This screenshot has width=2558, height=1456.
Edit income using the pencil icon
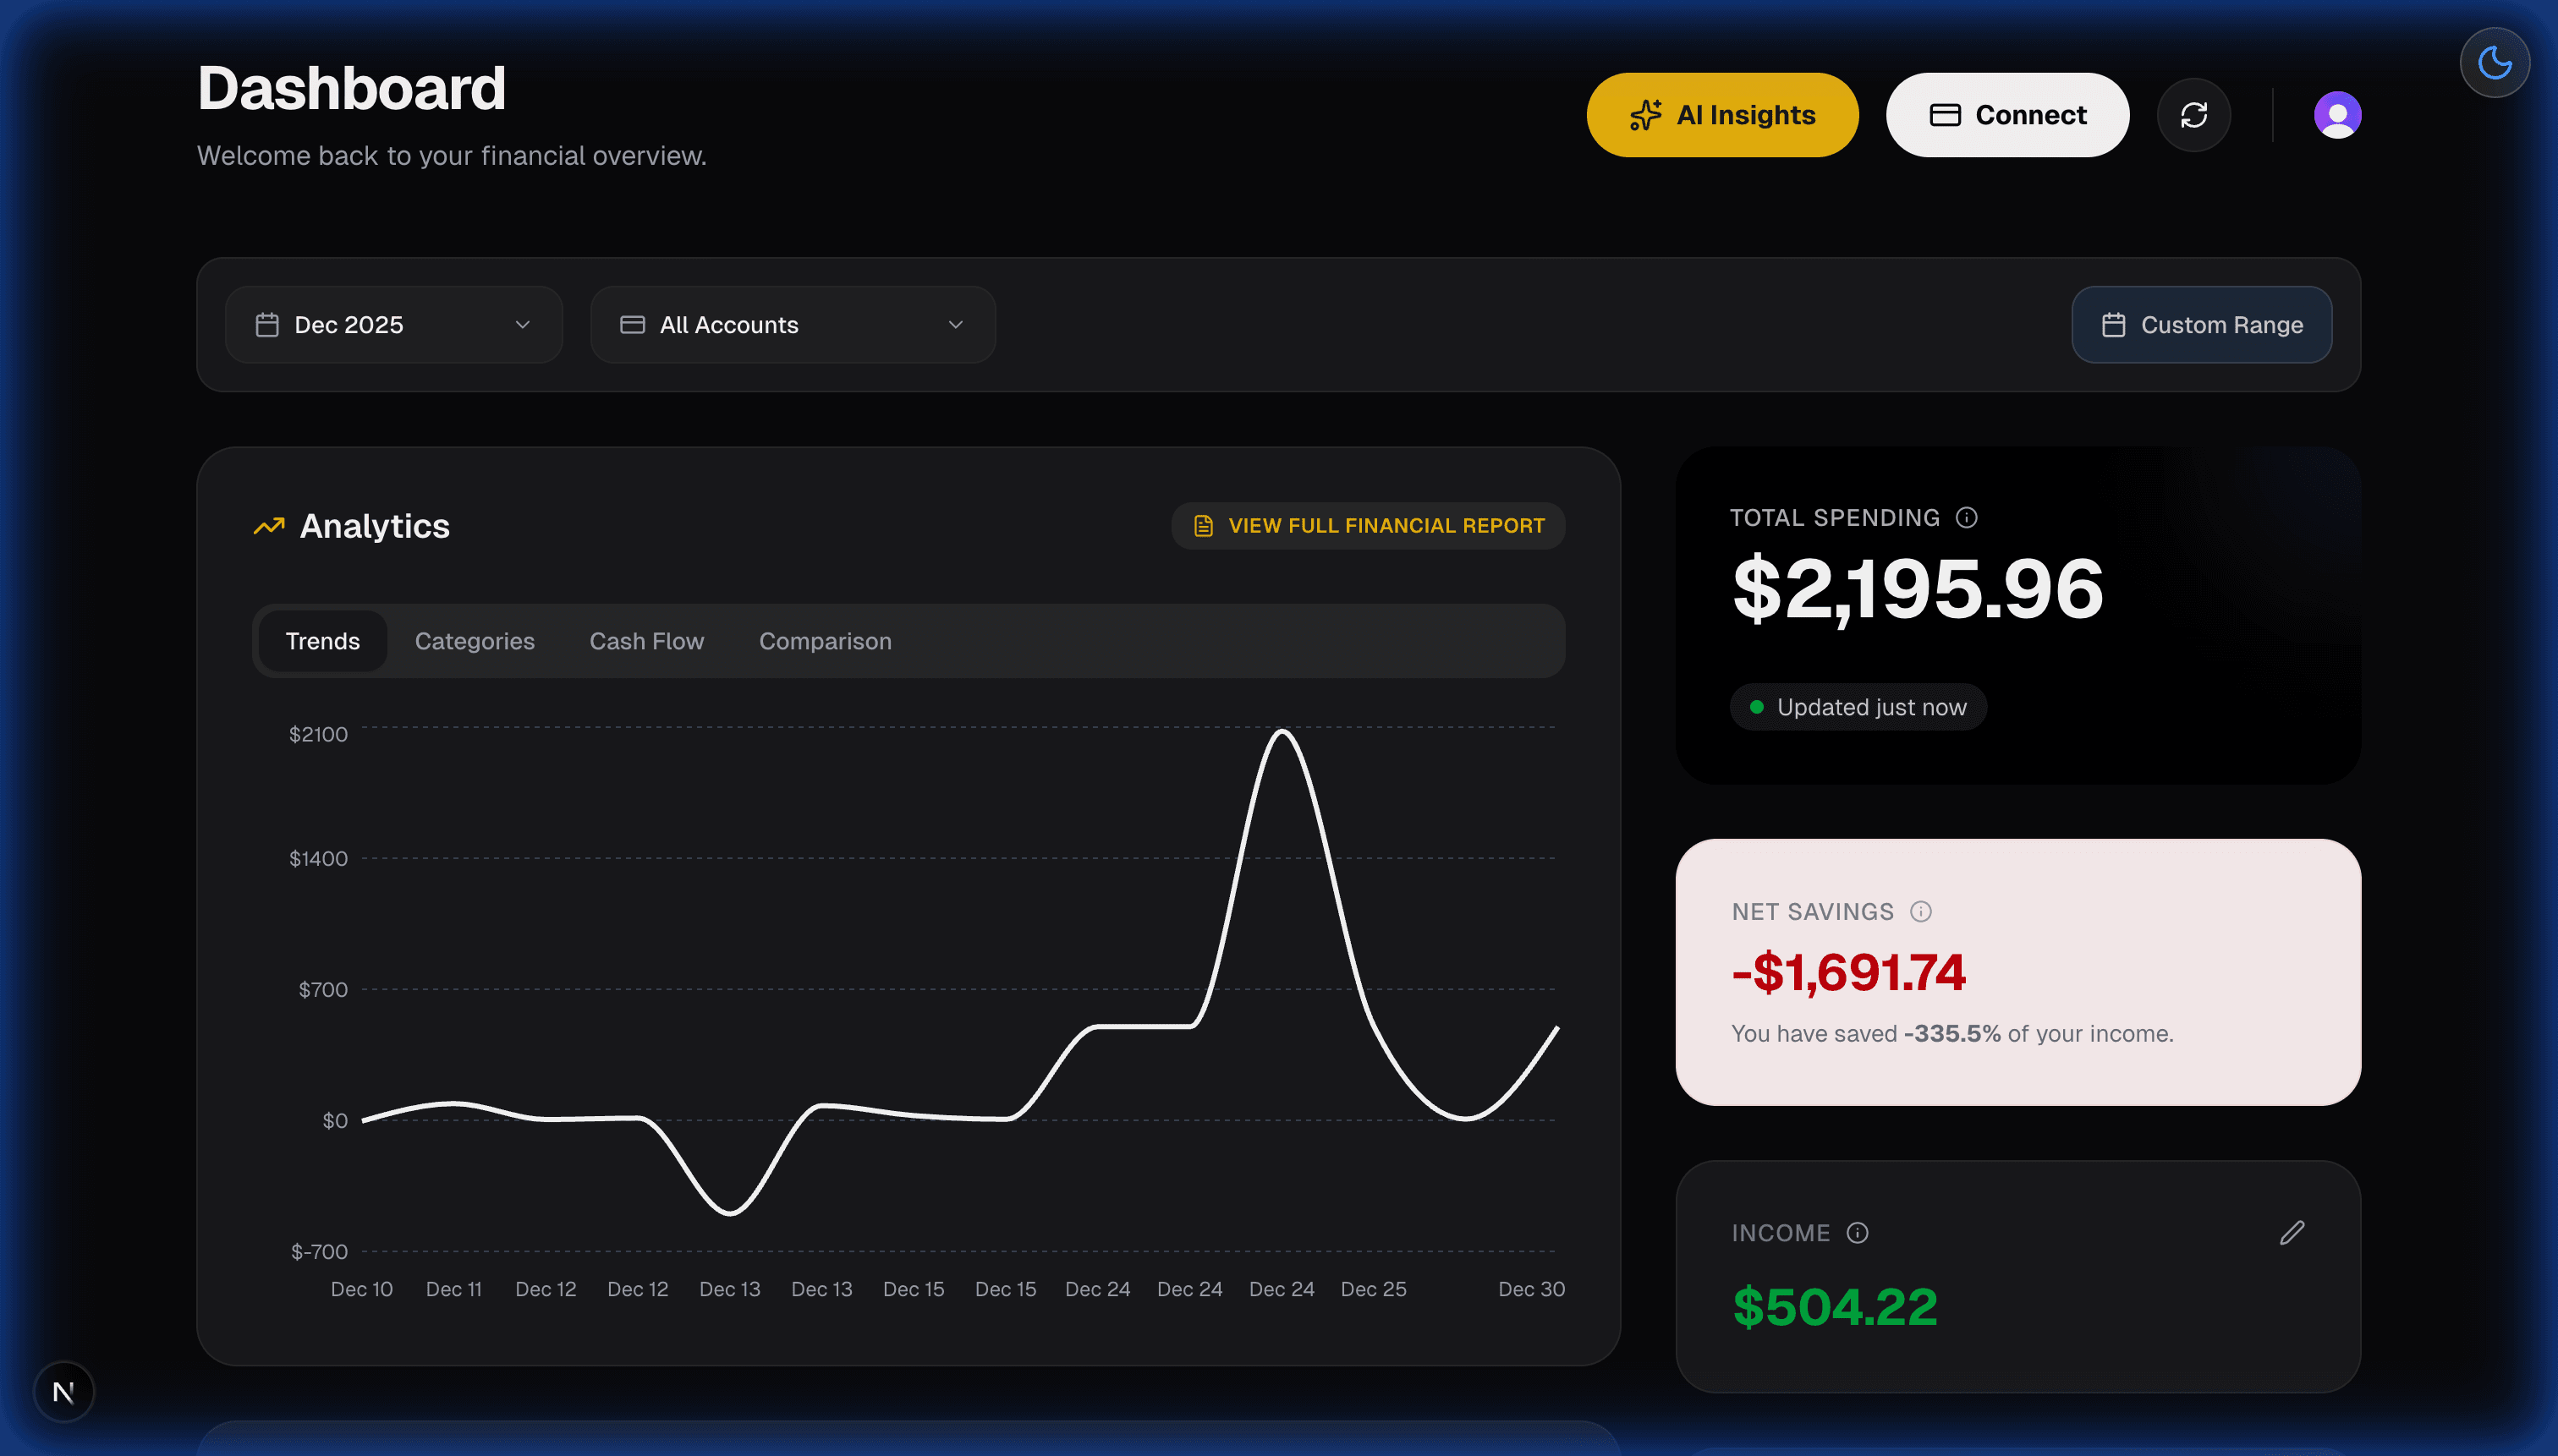coord(2292,1232)
